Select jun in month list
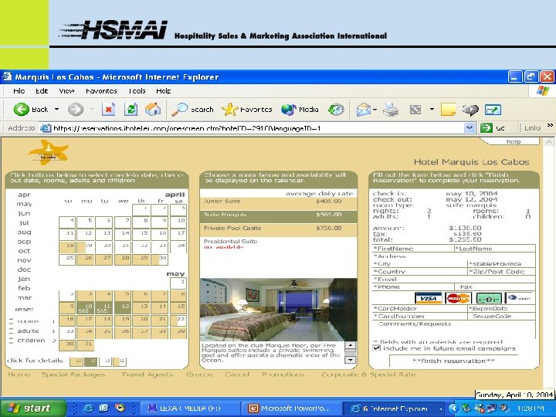 [24, 213]
